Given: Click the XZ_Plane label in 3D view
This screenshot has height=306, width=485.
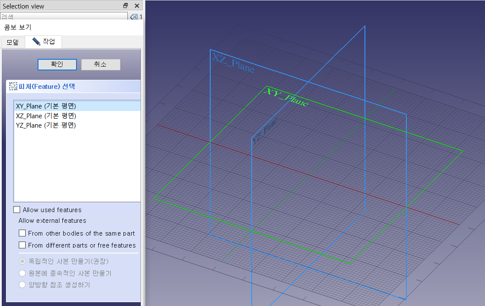Looking at the screenshot, I should pos(234,63).
